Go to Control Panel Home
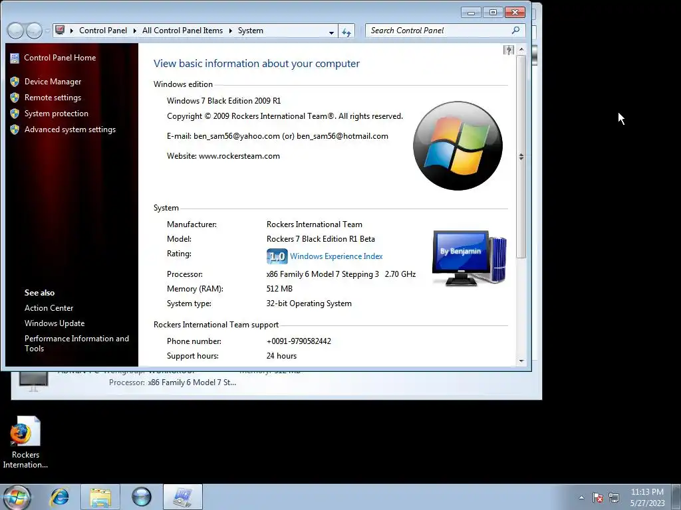The width and height of the screenshot is (681, 510). click(60, 58)
